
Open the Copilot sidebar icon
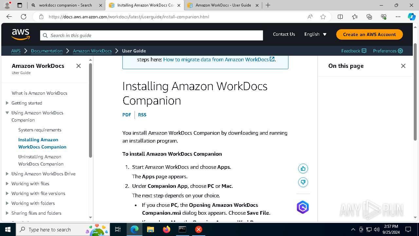click(x=411, y=17)
